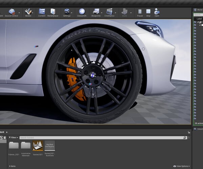This screenshot has height=169, width=203.
Task: Switch to the Details panel tab
Action: click(x=198, y=129)
